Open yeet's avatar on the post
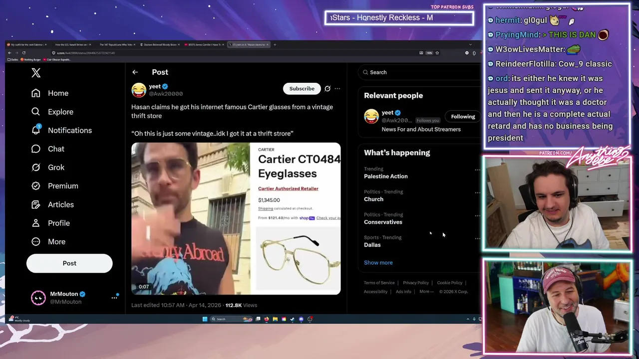 click(139, 90)
